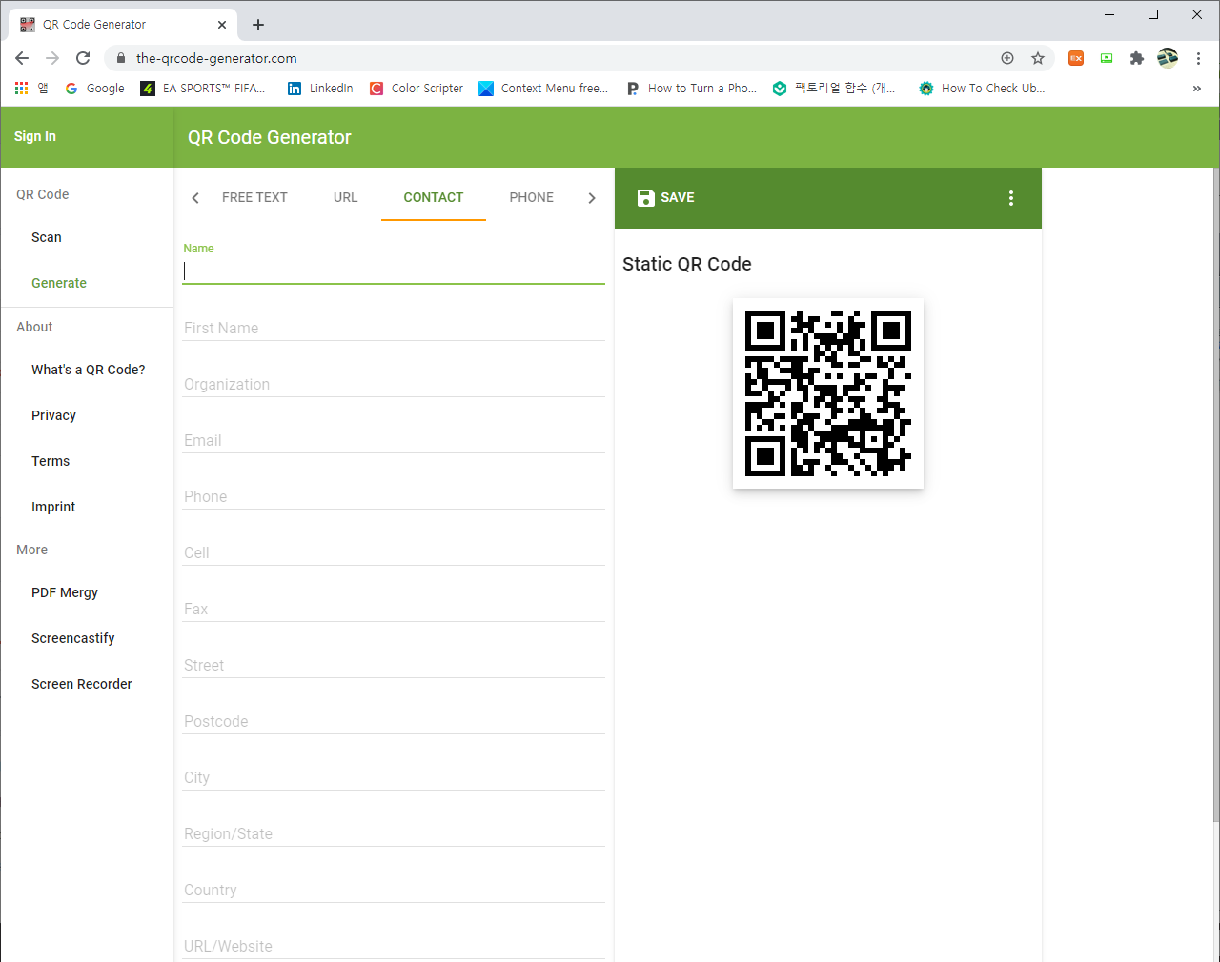Viewport: 1220px width, 962px height.
Task: Open a new browser tab
Action: pyautogui.click(x=258, y=25)
